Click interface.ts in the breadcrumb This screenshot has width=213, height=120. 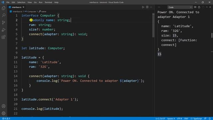click(17, 12)
